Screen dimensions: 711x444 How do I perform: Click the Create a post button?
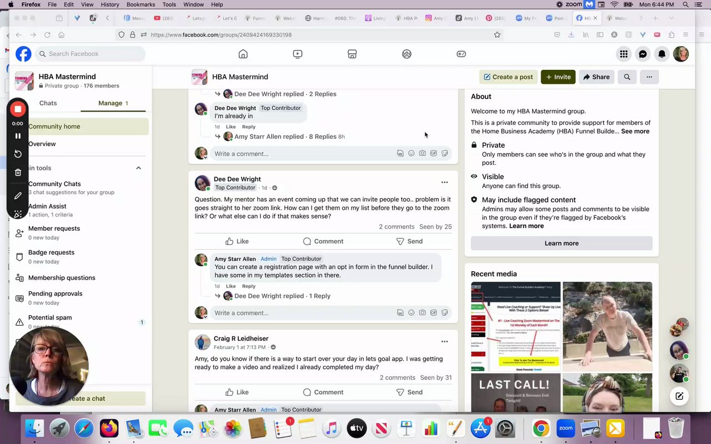coord(508,77)
